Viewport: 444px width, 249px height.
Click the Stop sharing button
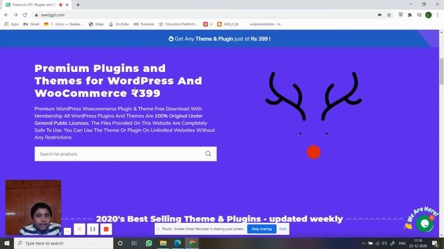pyautogui.click(x=262, y=229)
